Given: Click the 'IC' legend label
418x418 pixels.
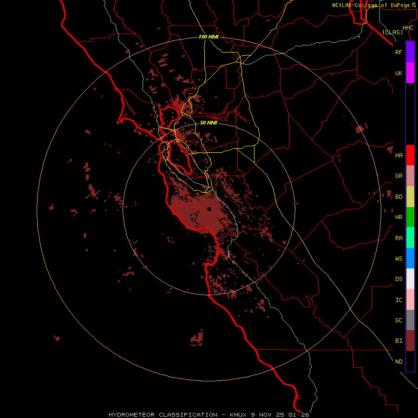Looking at the screenshot, I should pyautogui.click(x=399, y=300).
